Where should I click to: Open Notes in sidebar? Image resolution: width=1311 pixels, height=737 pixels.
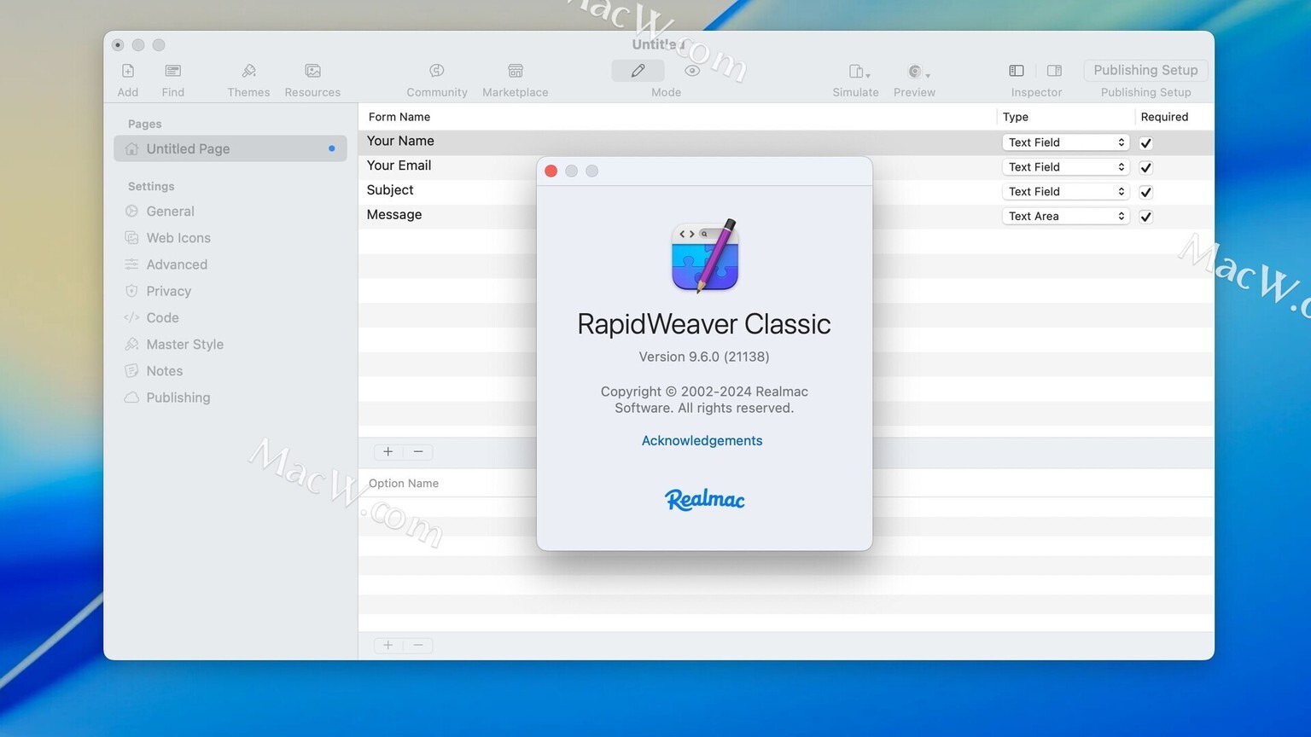tap(164, 371)
